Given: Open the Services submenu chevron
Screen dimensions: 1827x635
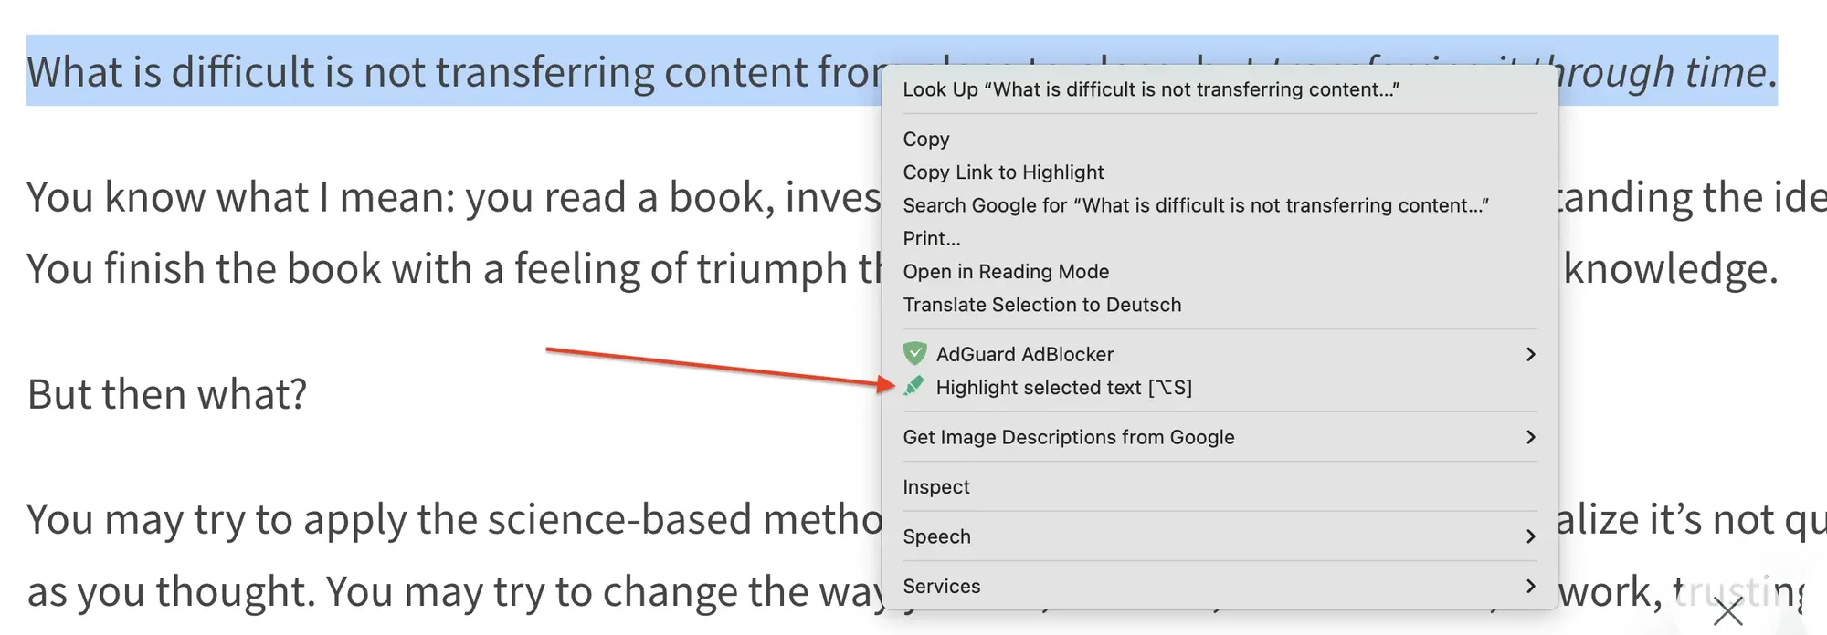Looking at the screenshot, I should [1530, 586].
